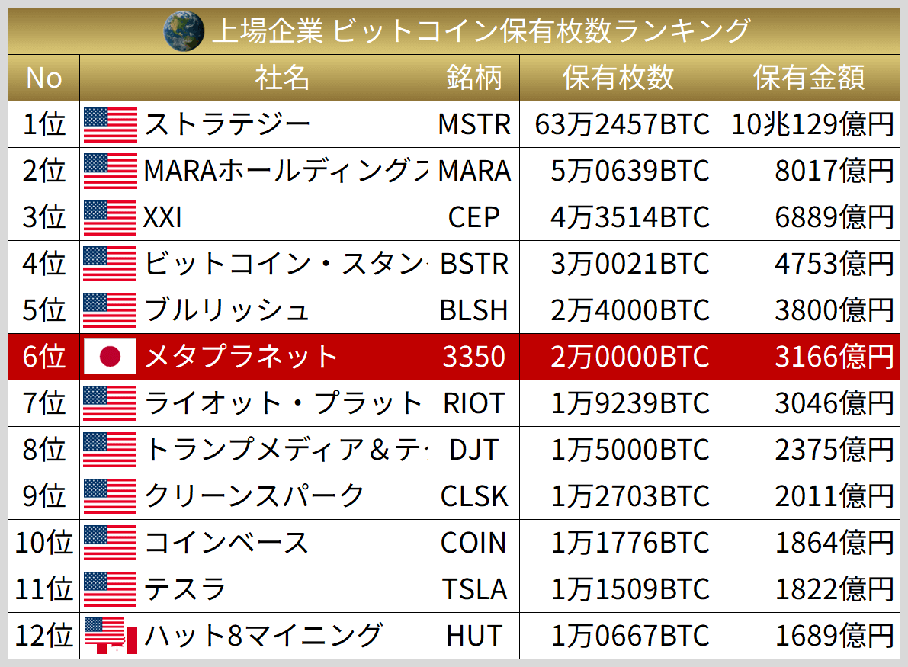Select the ticker code 3350

473,357
